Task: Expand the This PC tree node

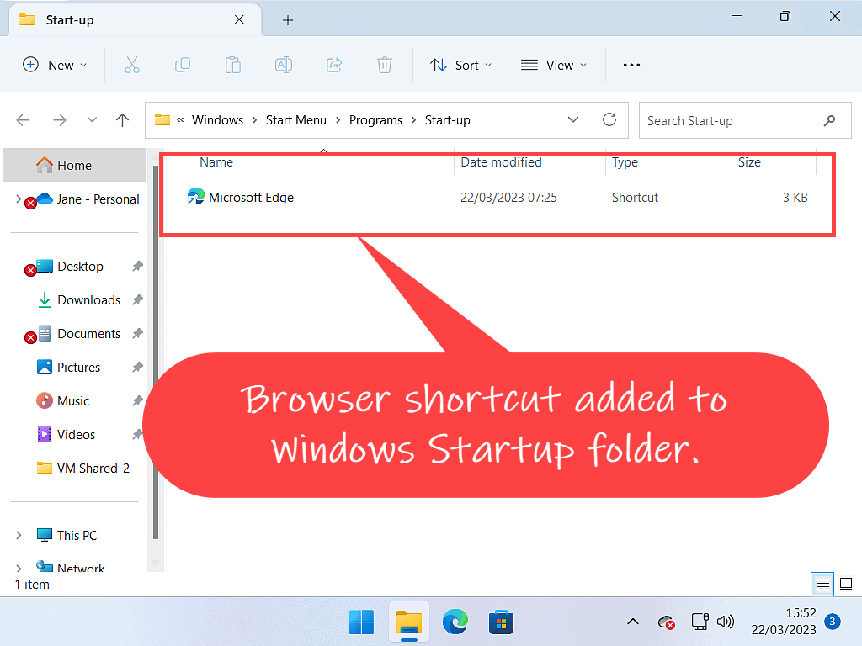Action: (x=19, y=536)
